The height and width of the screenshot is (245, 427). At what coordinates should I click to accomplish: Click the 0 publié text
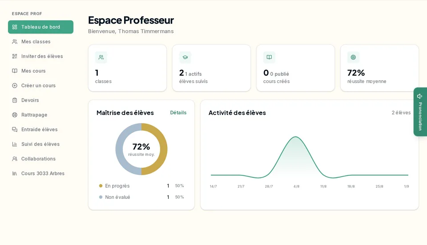[x=279, y=74]
